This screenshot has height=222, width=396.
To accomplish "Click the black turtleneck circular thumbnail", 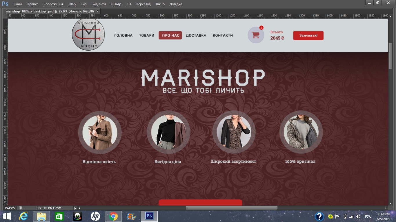I will pyautogui.click(x=168, y=132).
